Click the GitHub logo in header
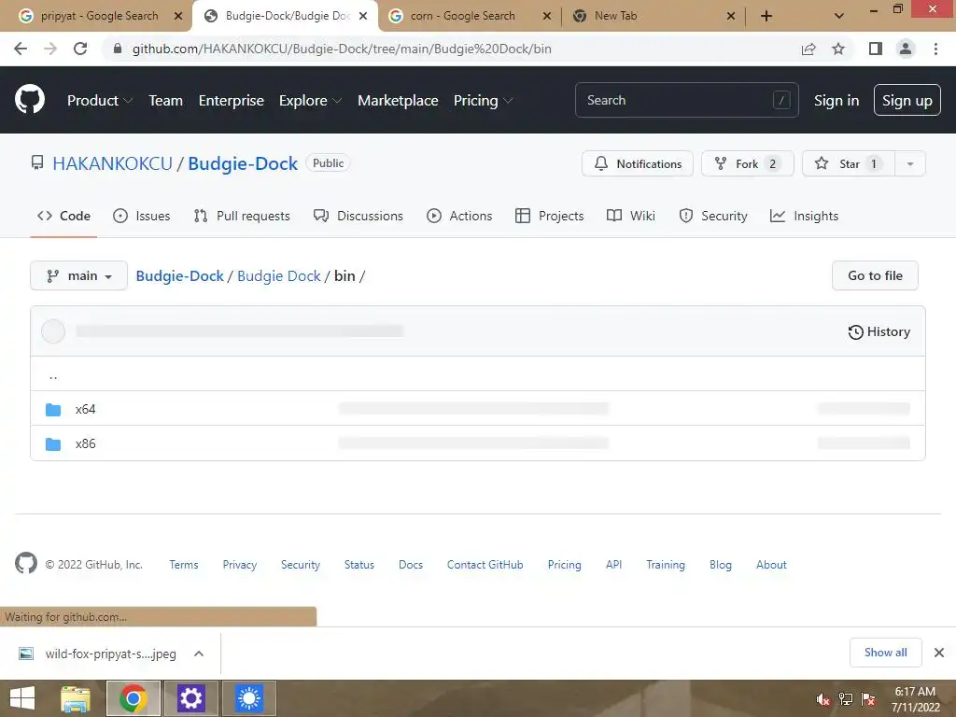Viewport: 956px width, 717px height. [x=29, y=100]
